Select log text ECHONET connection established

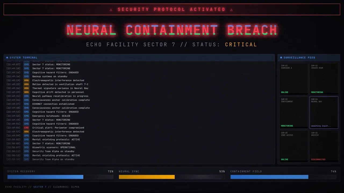(x=53, y=104)
